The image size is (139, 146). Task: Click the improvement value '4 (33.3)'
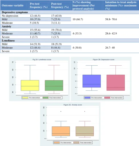pos(77,34)
